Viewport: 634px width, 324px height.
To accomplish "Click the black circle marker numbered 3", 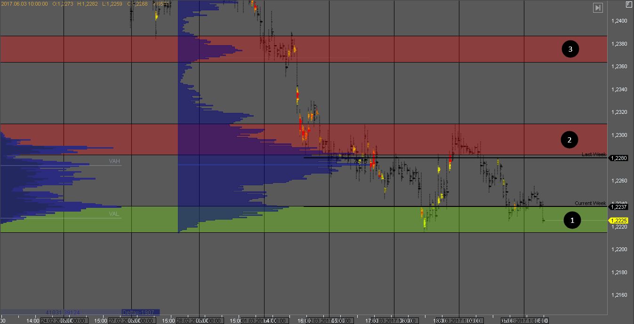I will [570, 49].
